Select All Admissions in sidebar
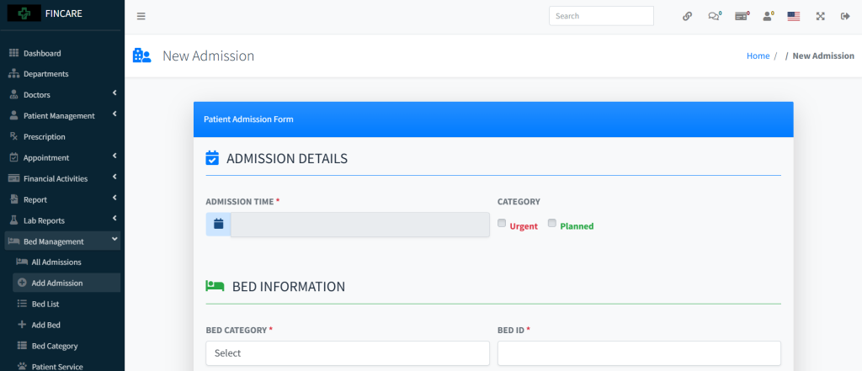Image resolution: width=862 pixels, height=371 pixels. coord(56,262)
